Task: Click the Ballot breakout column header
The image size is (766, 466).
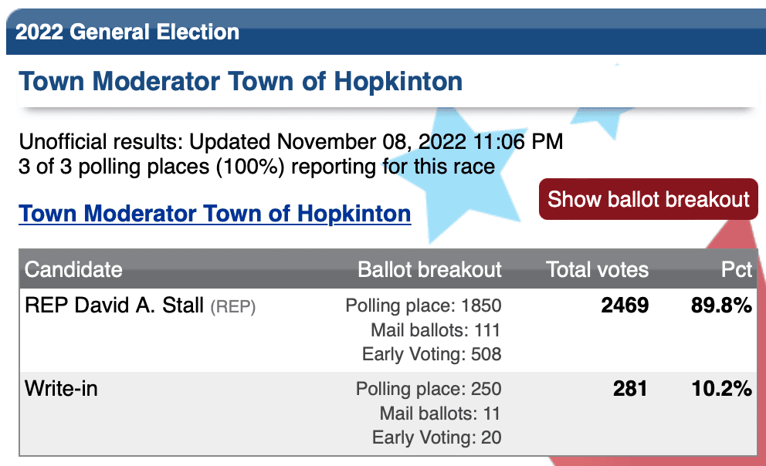Action: tap(429, 269)
